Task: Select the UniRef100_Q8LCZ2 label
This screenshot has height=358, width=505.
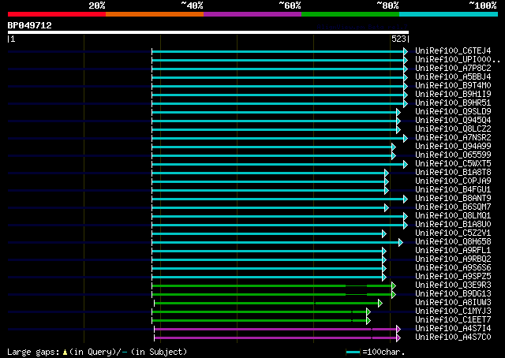Action: 453,129
